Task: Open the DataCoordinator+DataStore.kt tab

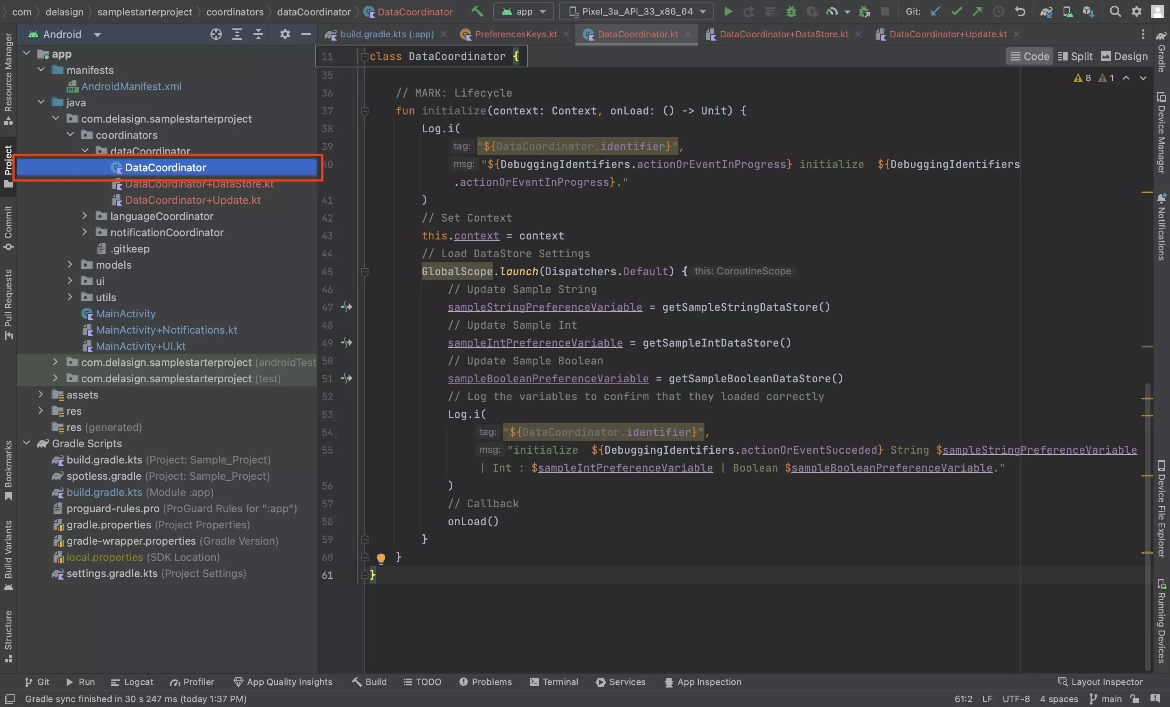Action: (782, 34)
